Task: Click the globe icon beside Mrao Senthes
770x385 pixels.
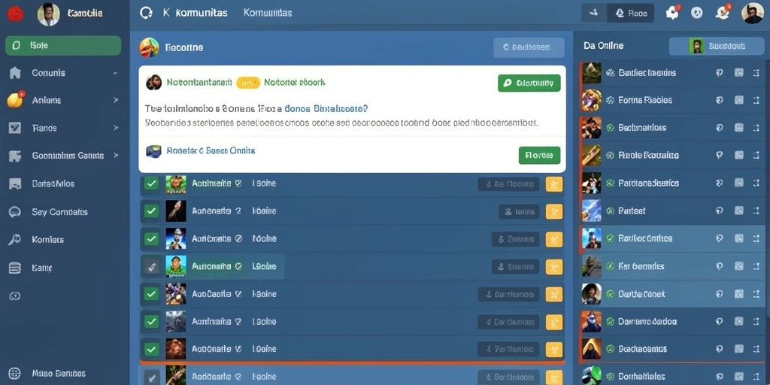Action: [15, 373]
